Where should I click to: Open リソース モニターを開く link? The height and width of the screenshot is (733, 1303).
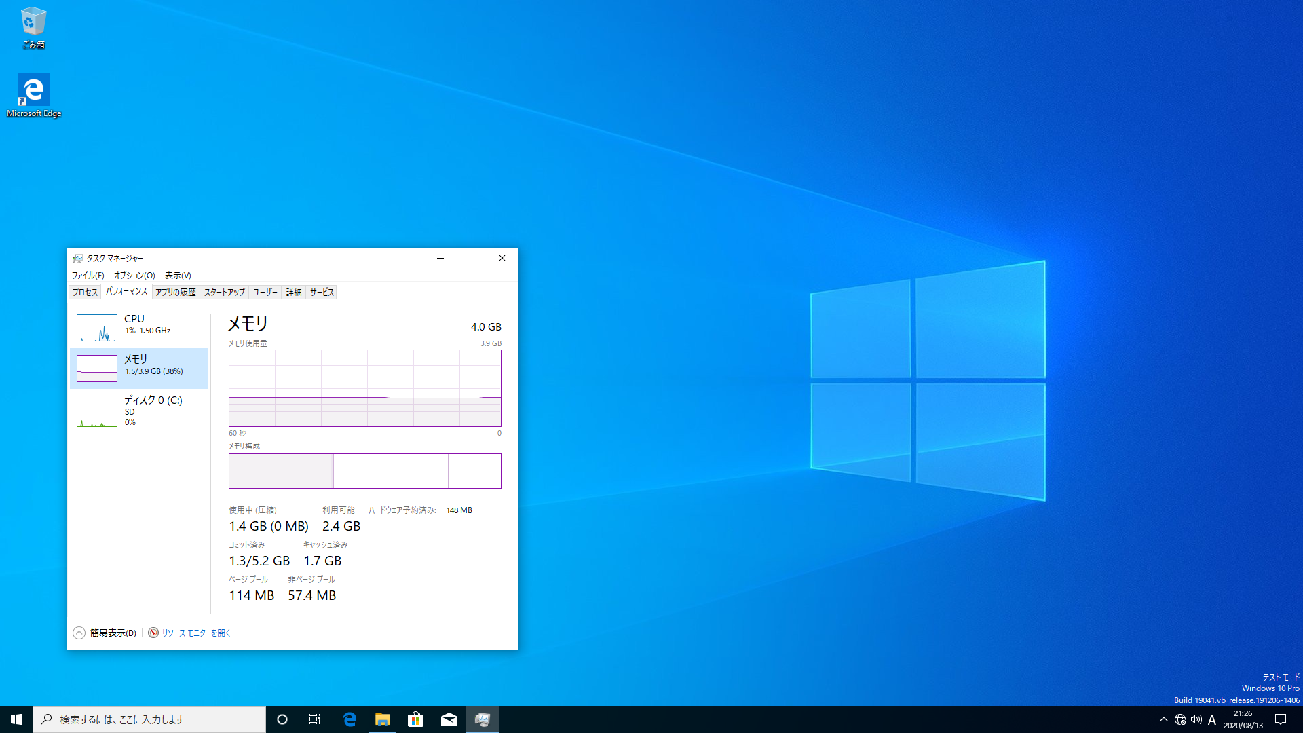[x=196, y=633]
